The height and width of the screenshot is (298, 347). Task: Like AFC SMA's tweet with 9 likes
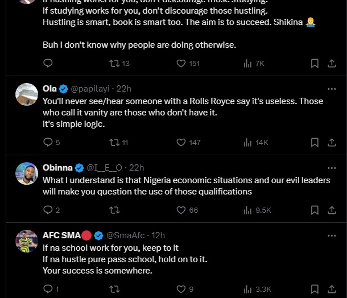pyautogui.click(x=181, y=289)
